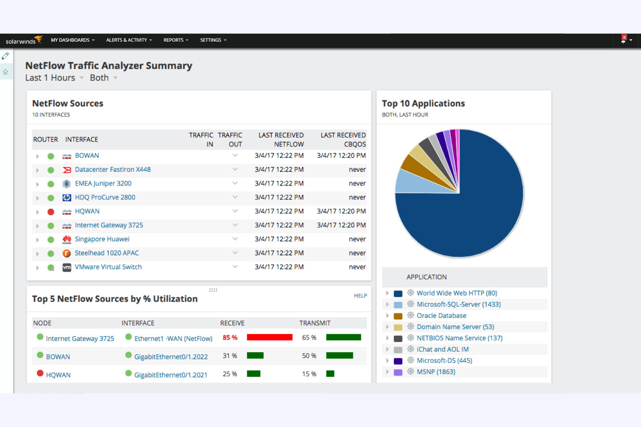
Task: Click the Huawei icon beside Singapore Huawei
Action: (x=67, y=239)
